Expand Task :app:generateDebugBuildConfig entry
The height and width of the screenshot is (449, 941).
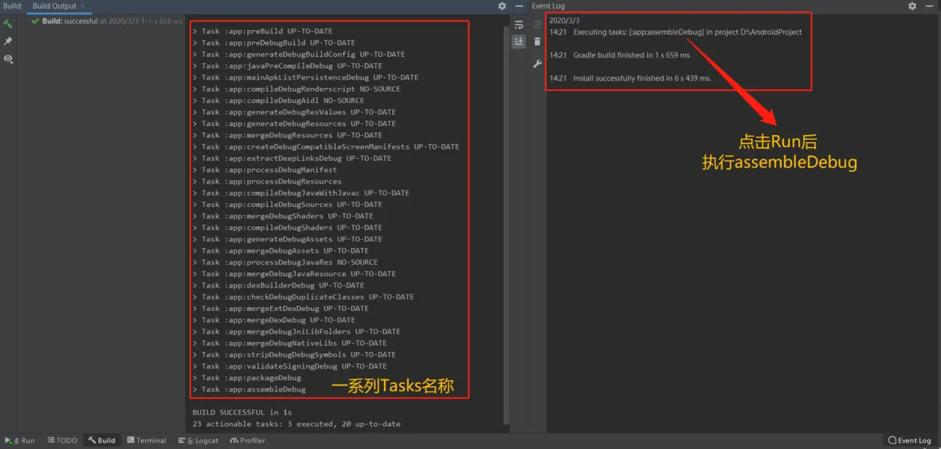point(195,54)
